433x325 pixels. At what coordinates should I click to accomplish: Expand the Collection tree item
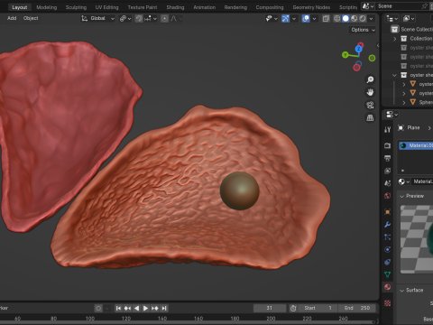coord(395,39)
